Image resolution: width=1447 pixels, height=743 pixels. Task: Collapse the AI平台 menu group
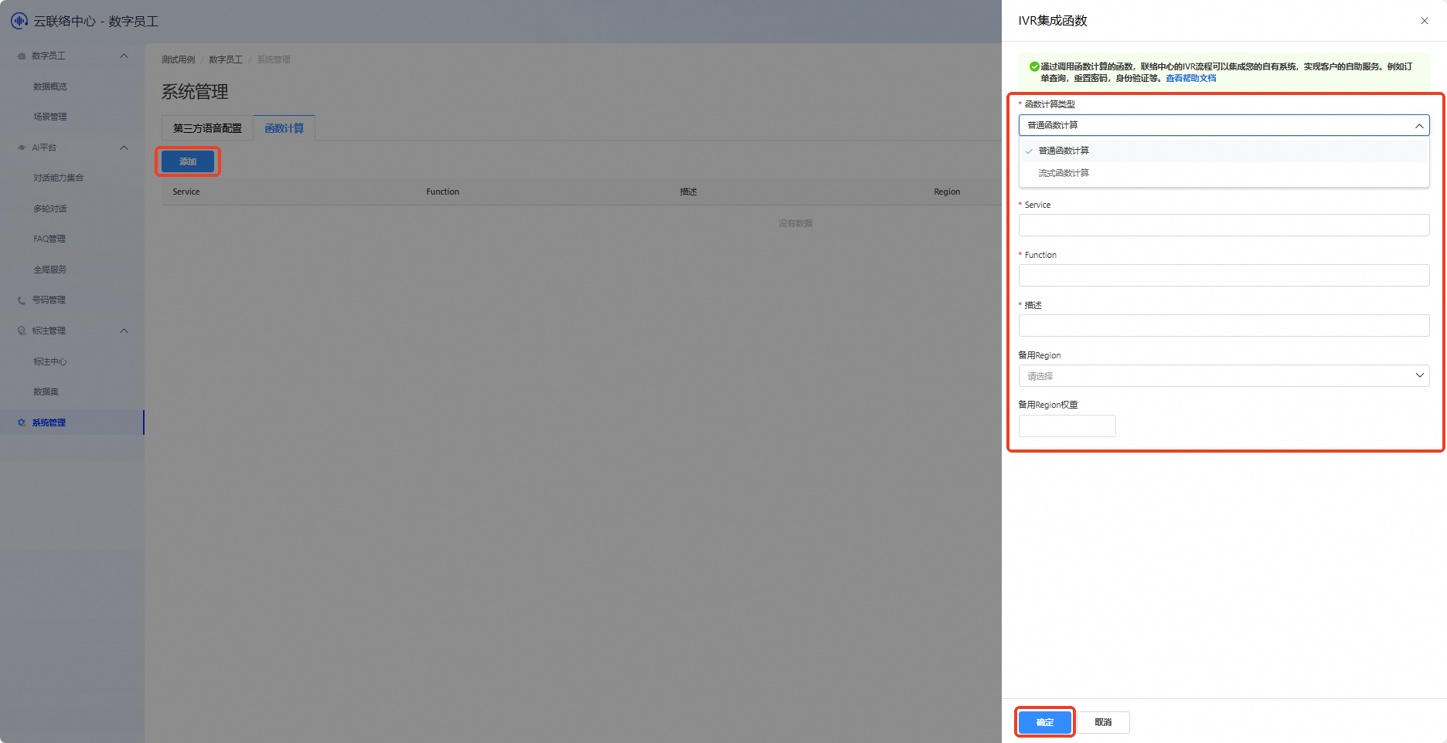(x=124, y=148)
